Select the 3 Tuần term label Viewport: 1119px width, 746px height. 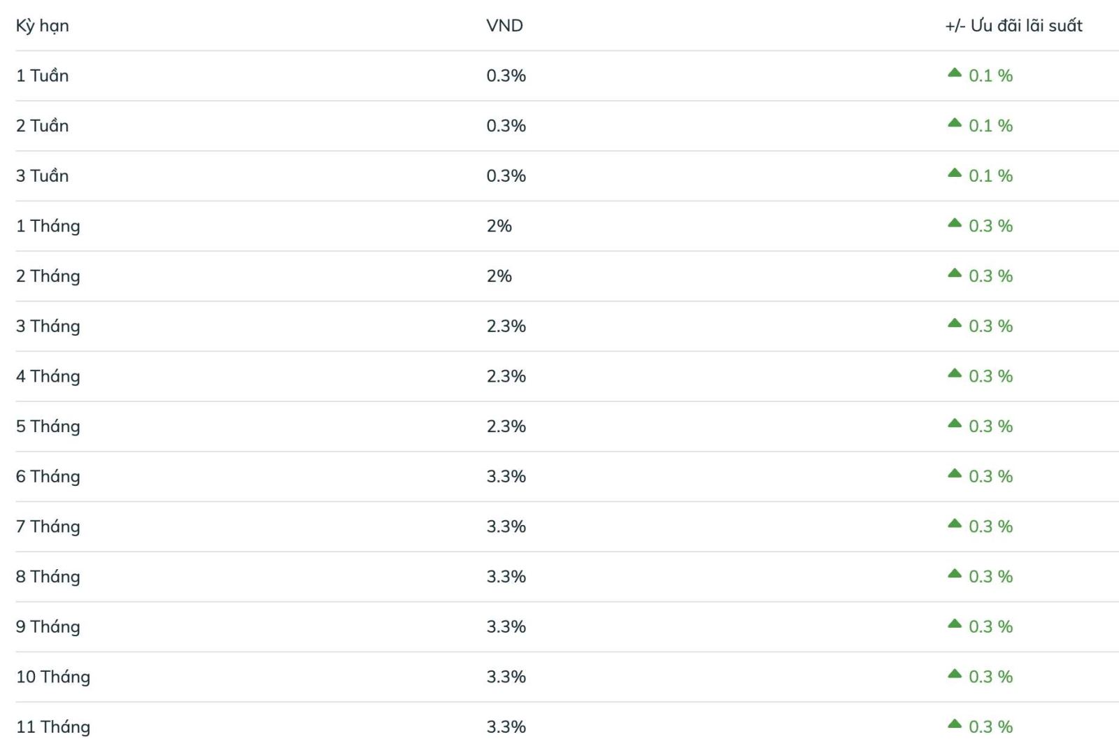point(42,175)
